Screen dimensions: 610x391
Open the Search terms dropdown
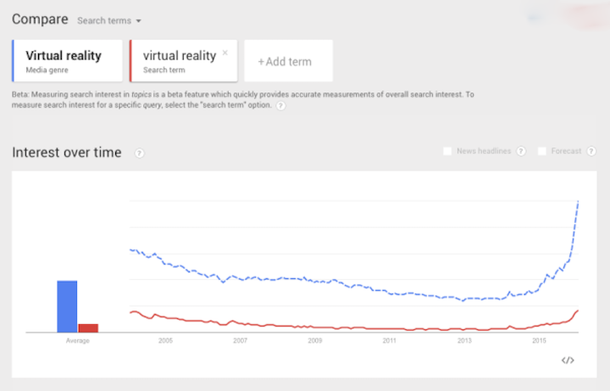click(x=108, y=20)
